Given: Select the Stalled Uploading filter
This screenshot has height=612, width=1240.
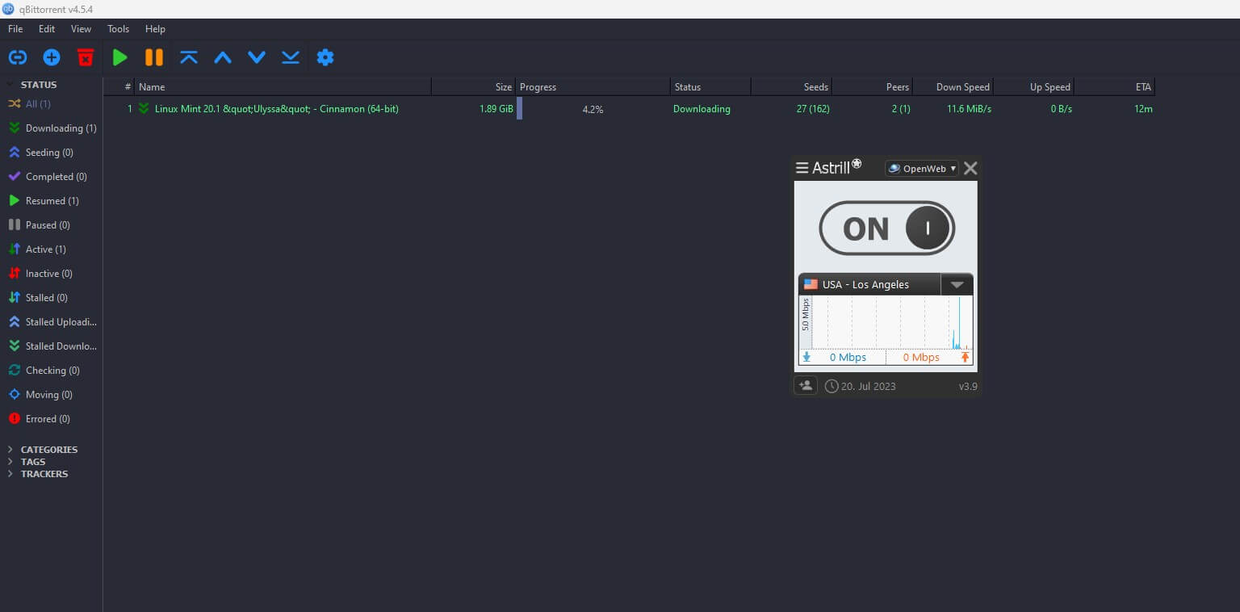Looking at the screenshot, I should pyautogui.click(x=52, y=322).
